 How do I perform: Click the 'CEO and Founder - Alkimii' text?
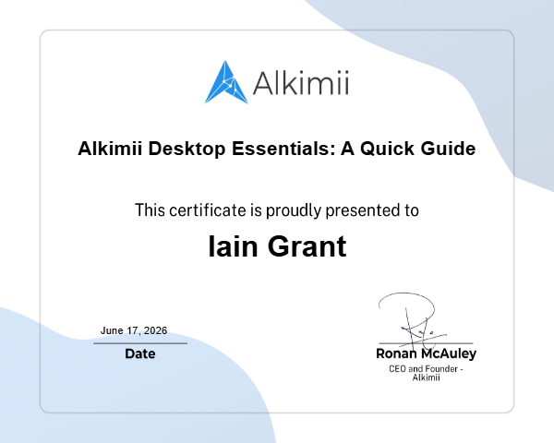426,373
